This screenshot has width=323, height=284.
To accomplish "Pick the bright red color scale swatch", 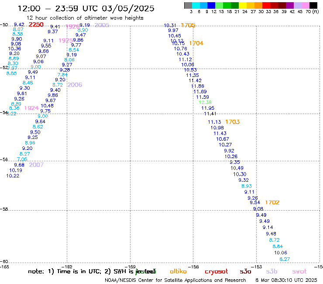I will coord(266,5).
